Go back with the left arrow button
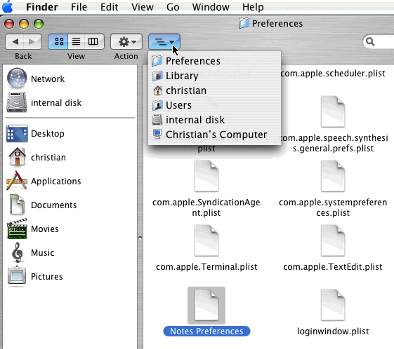Image resolution: width=394 pixels, height=349 pixels. (15, 41)
